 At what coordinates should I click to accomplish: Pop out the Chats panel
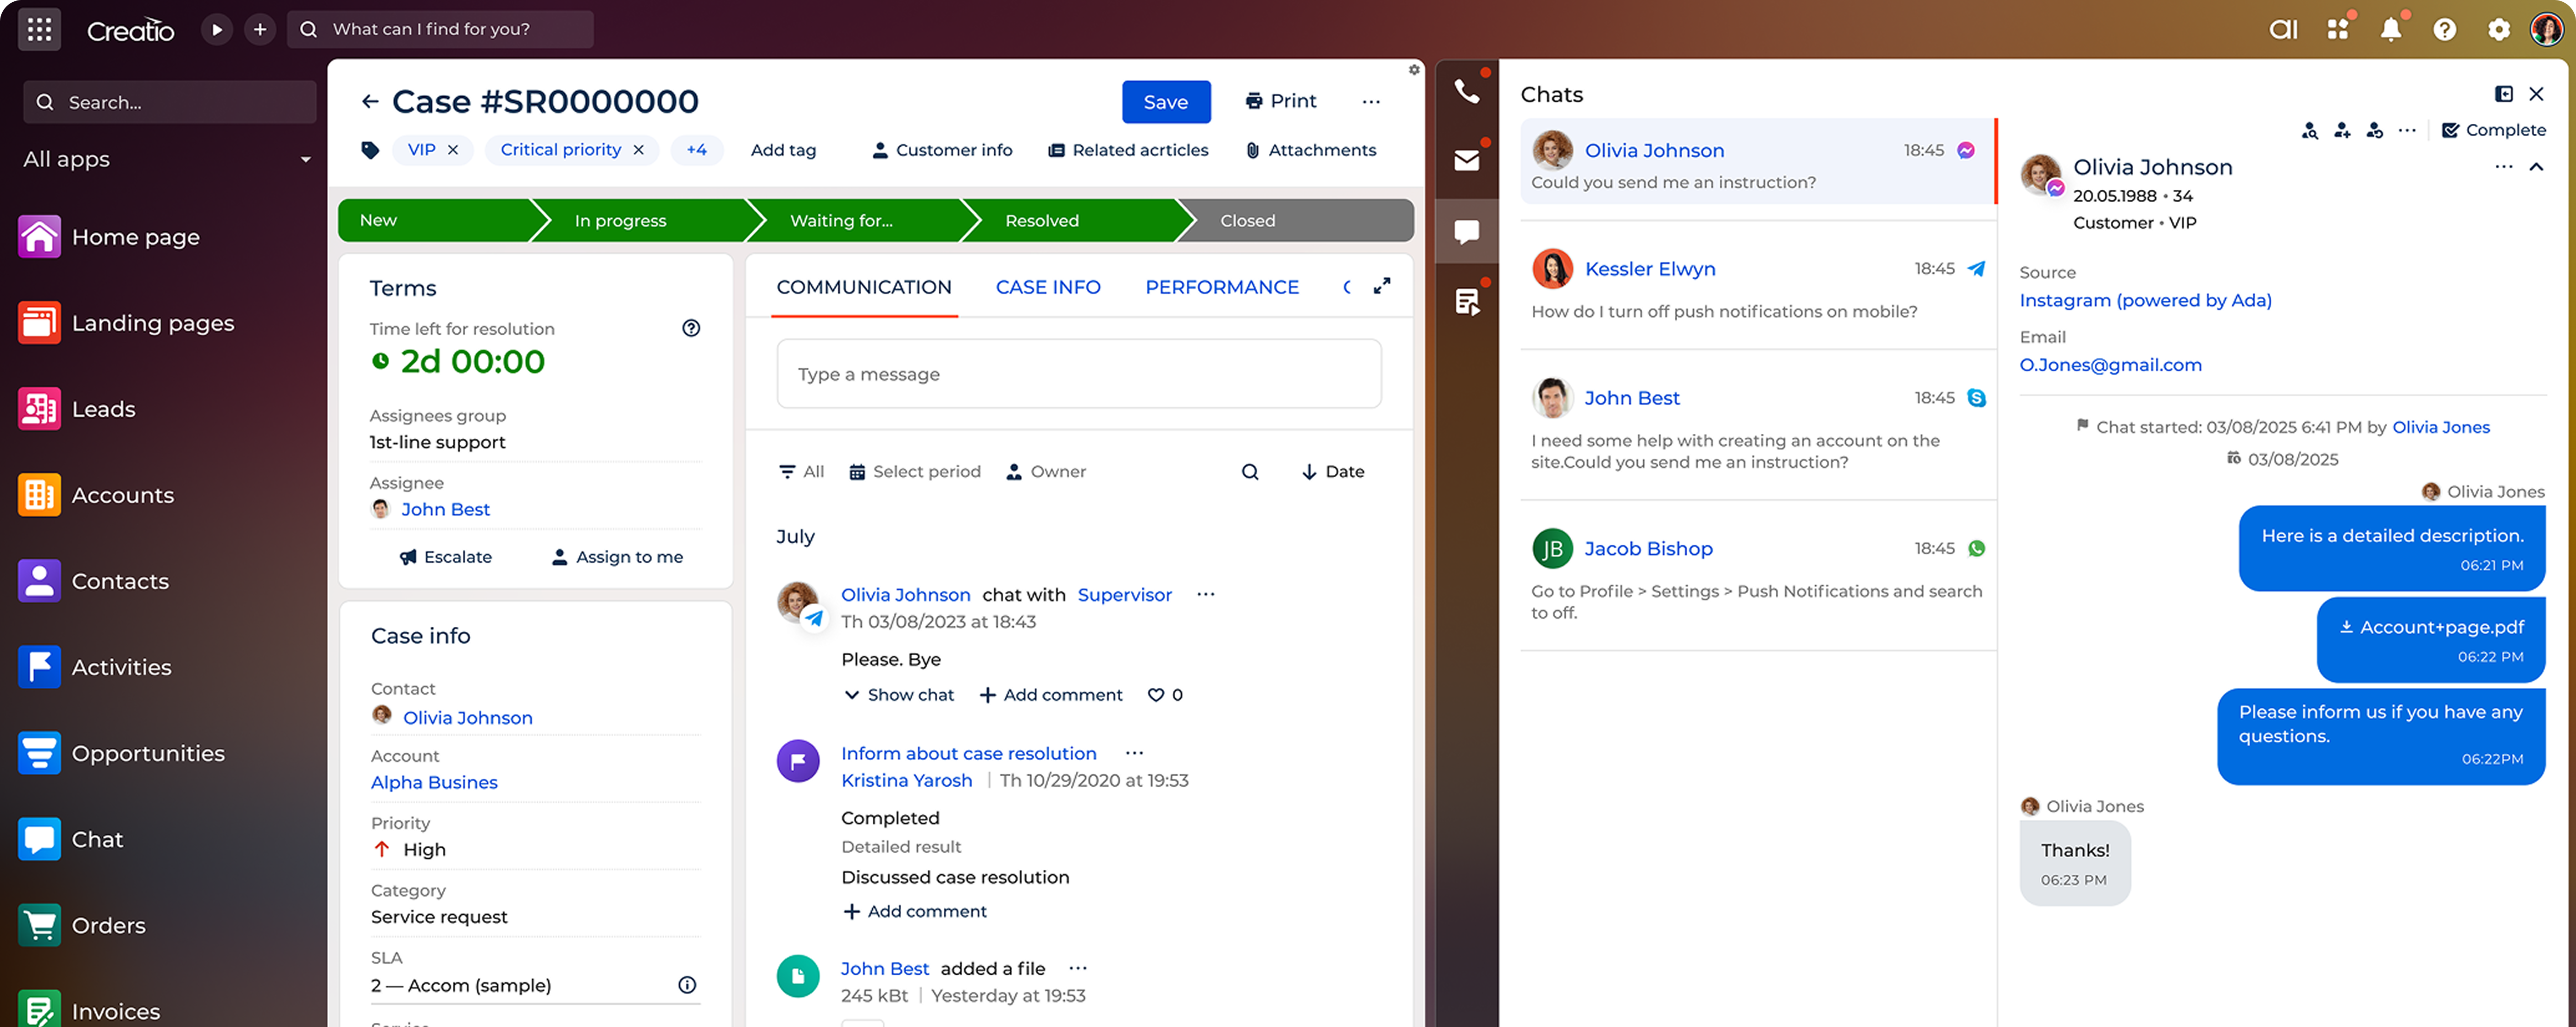[x=2504, y=94]
